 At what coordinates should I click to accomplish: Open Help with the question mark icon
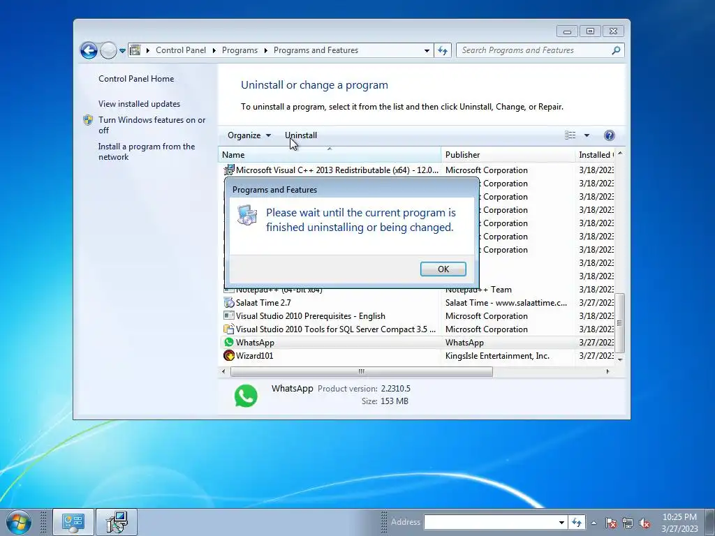(x=609, y=135)
